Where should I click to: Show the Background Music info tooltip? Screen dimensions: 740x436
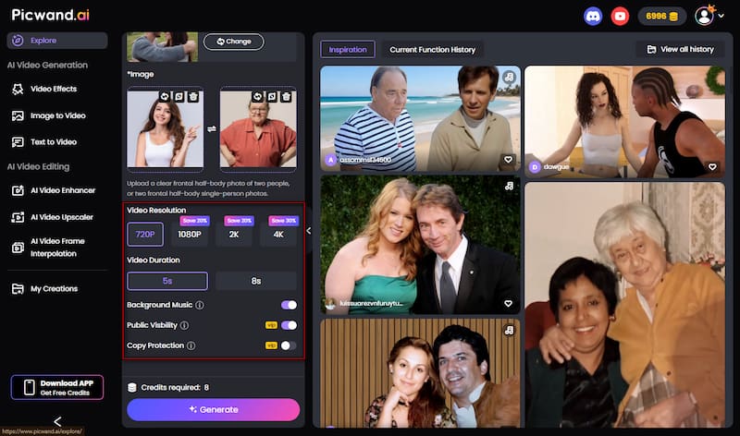200,305
